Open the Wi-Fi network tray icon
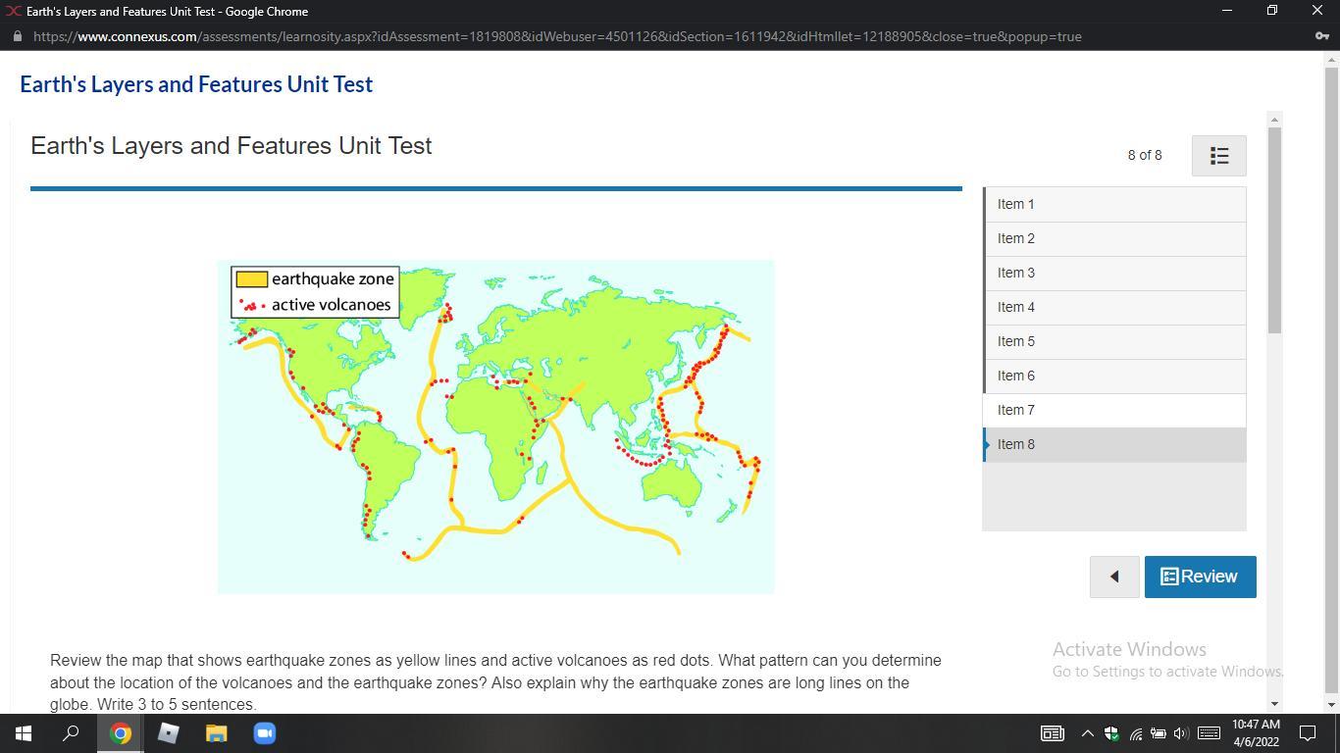 (1135, 733)
